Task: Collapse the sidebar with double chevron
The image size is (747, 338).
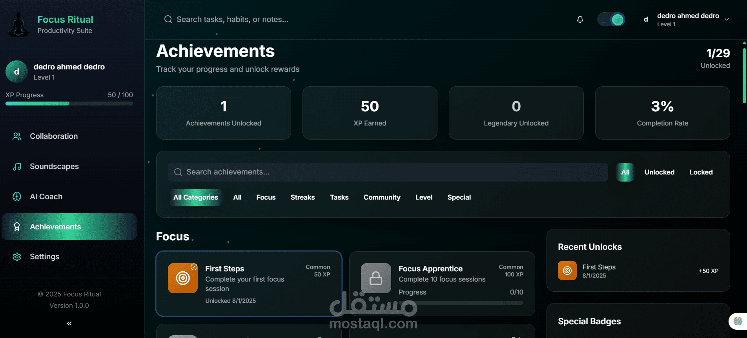Action: point(69,323)
